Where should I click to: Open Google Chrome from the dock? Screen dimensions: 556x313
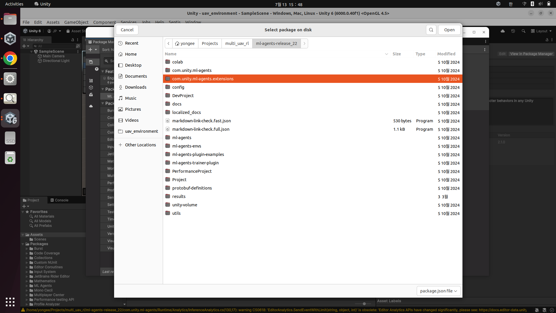pos(10,59)
